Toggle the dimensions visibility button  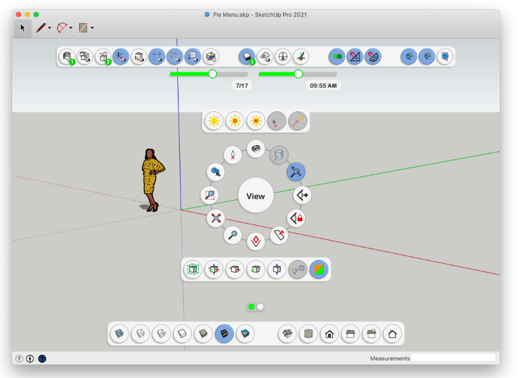[x=175, y=56]
